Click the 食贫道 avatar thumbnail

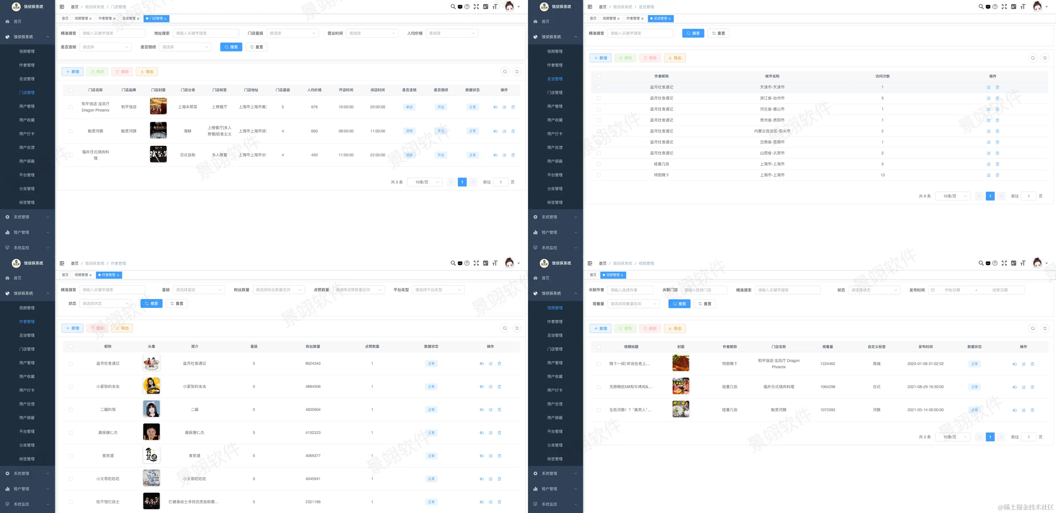pos(151,455)
